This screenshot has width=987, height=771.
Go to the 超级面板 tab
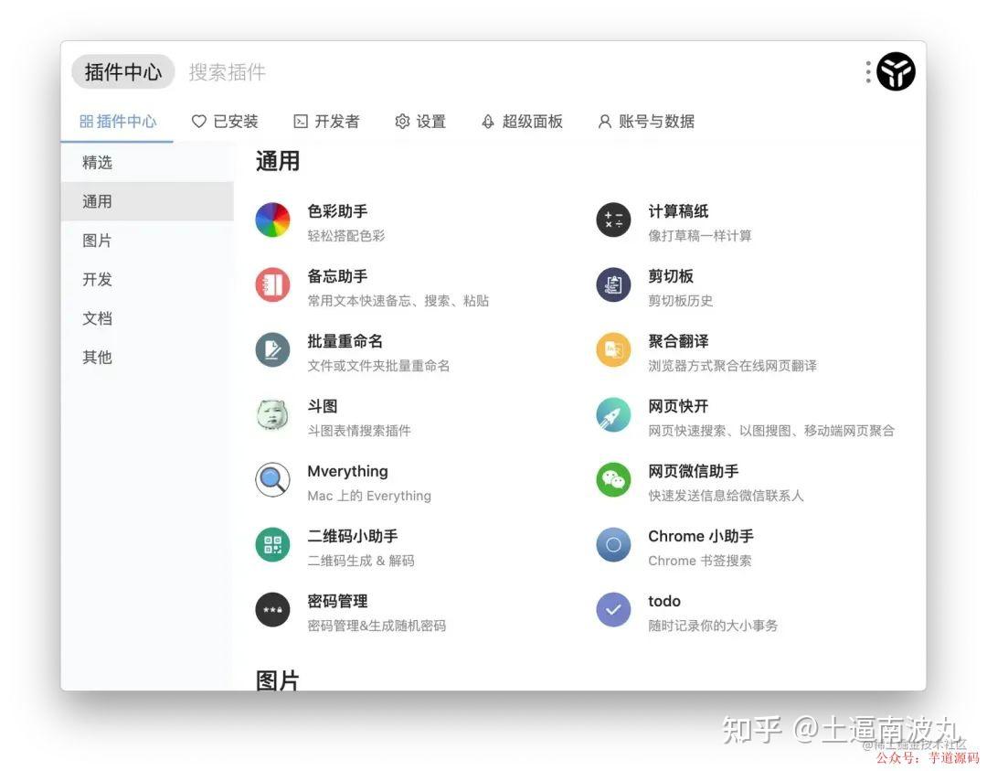point(521,122)
